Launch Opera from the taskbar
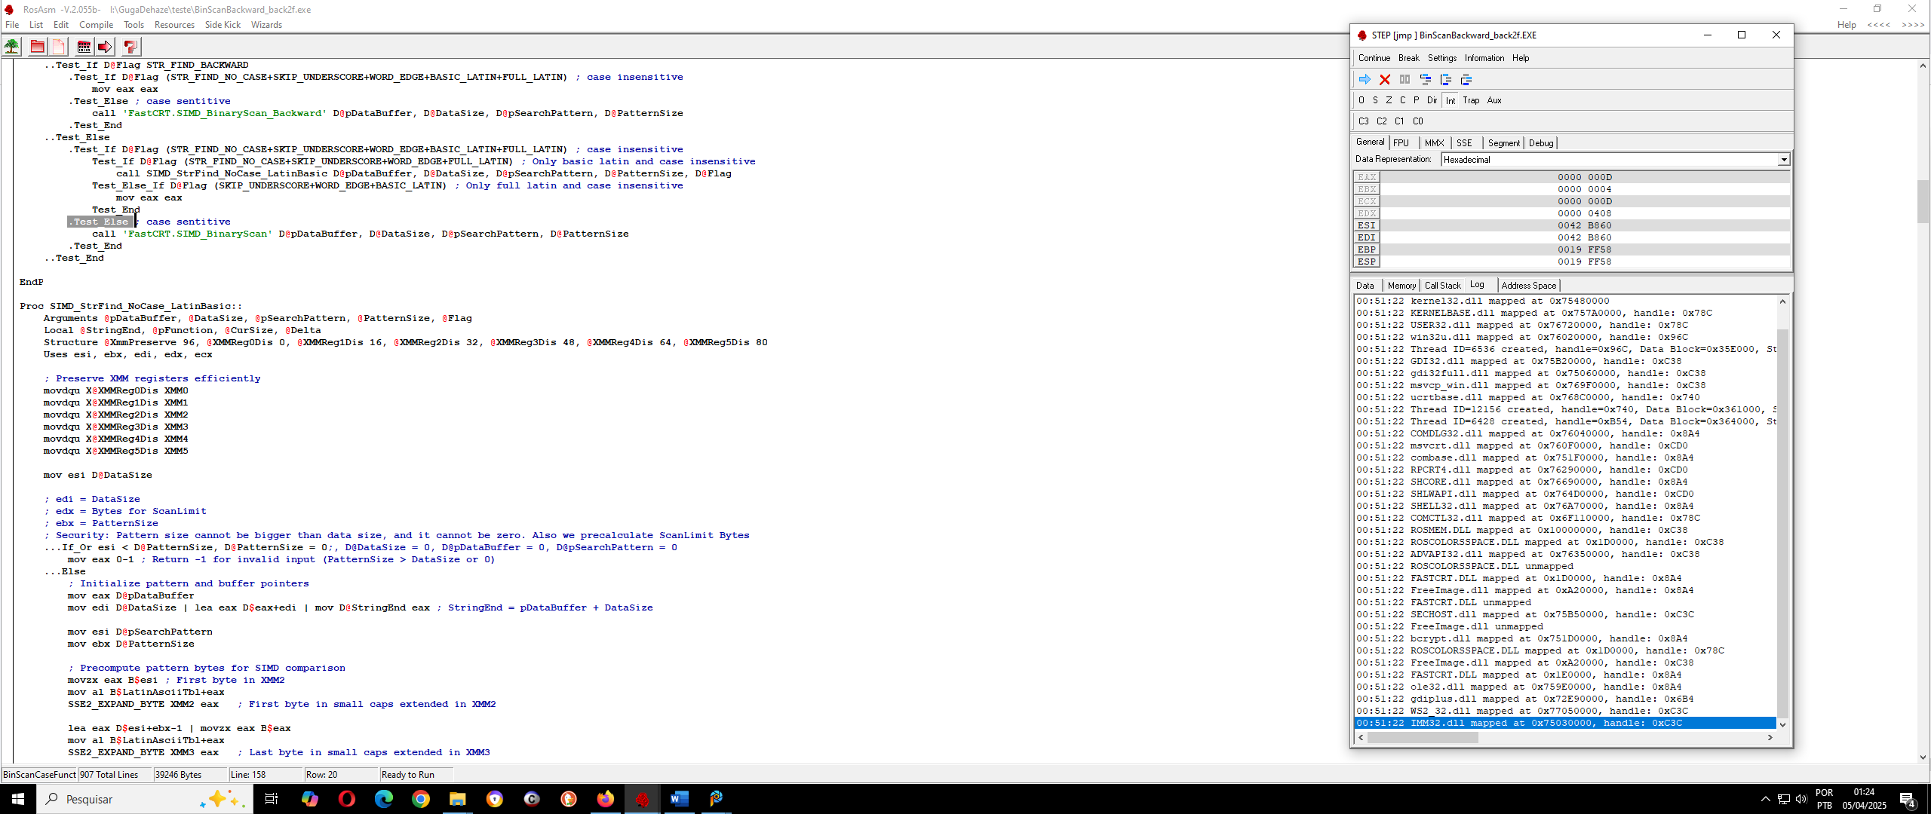1931x814 pixels. [346, 799]
